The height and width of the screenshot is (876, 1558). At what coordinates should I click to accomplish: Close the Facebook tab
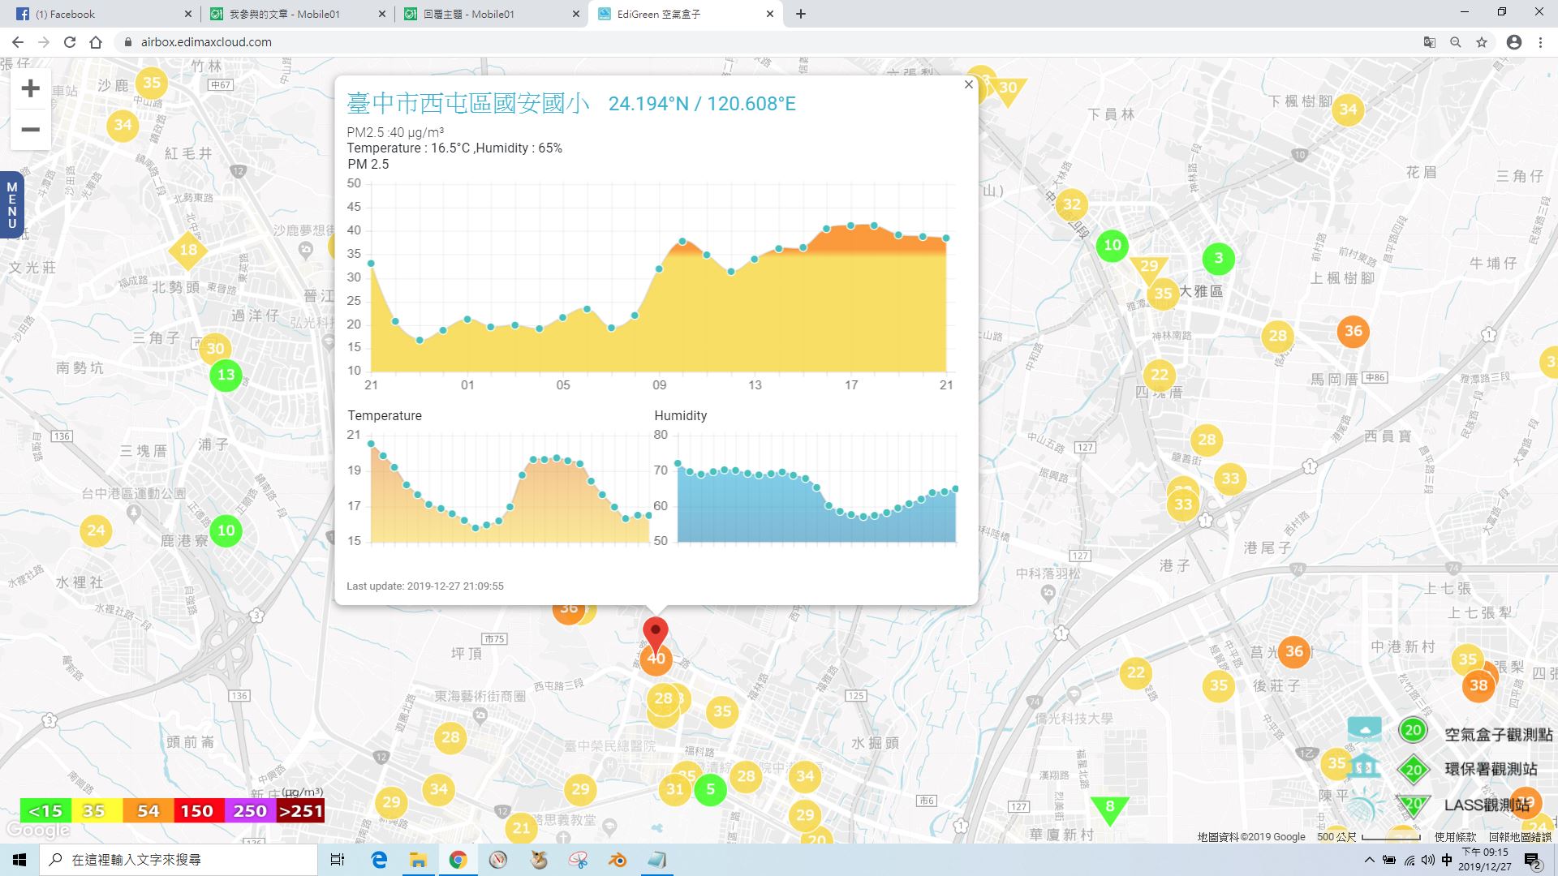(187, 14)
